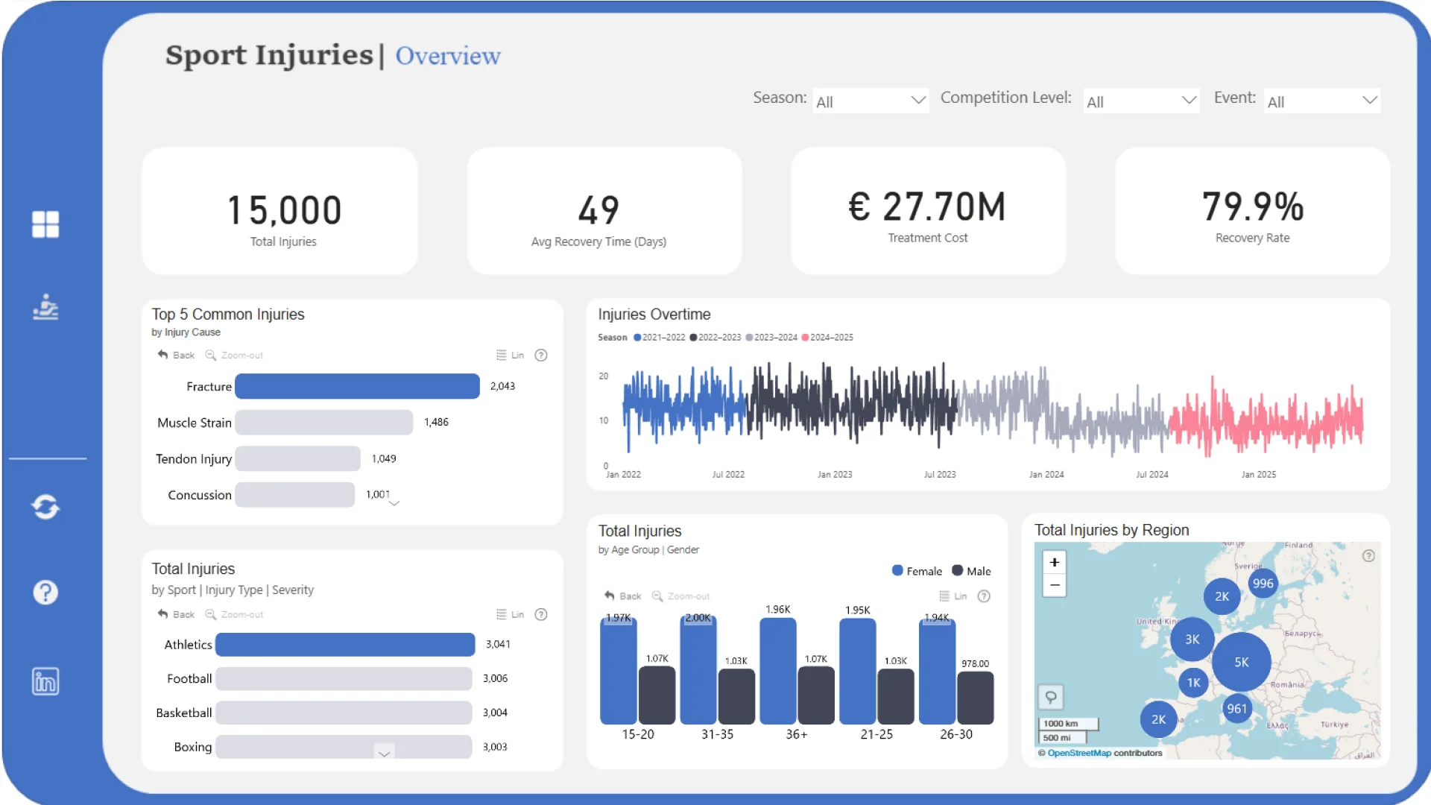The image size is (1431, 805).
Task: Click the Female 15-20 bar labeled 1.97K
Action: [x=619, y=671]
